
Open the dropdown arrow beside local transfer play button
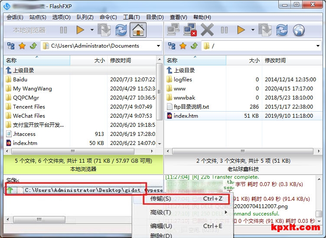[92, 30]
